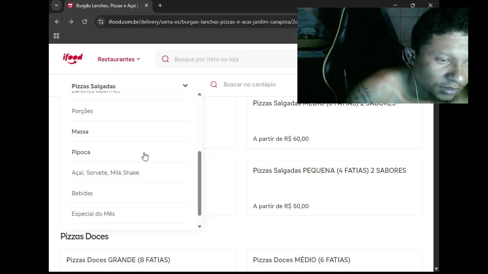
Task: Switch to the Burgão Lanches, Pizzas e Açaí tab
Action: (108, 5)
